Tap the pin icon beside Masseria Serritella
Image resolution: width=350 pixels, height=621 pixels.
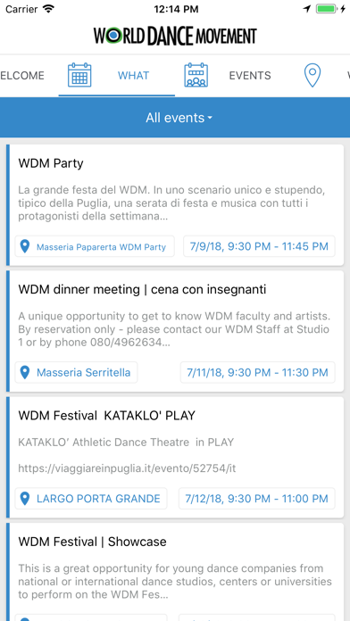point(25,373)
